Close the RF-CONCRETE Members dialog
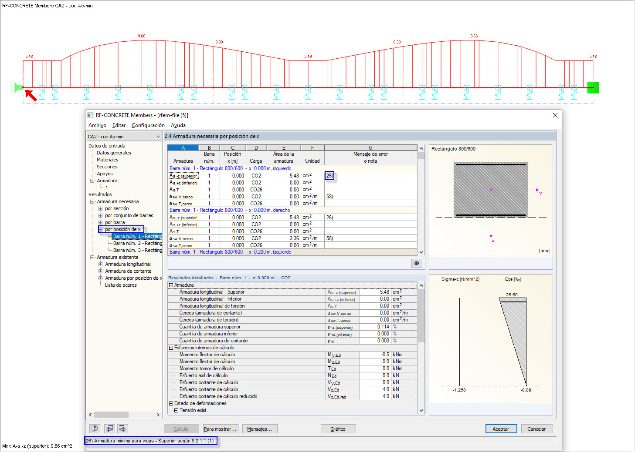Image resolution: width=635 pixels, height=452 pixels. (555, 115)
